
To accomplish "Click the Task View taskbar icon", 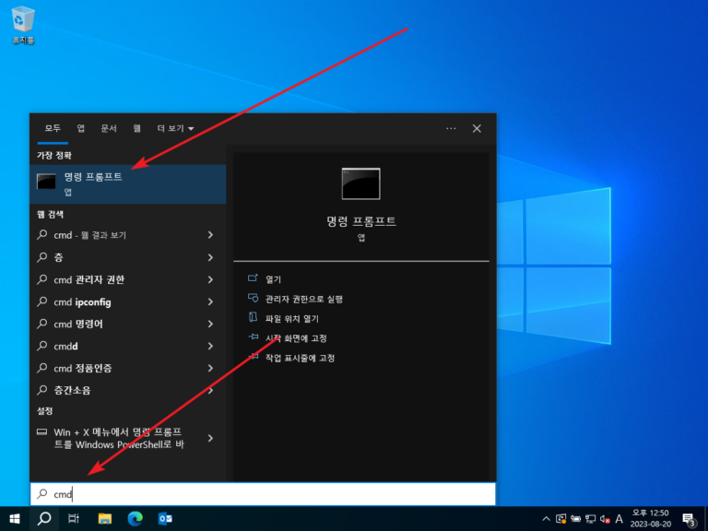I will coord(75,518).
